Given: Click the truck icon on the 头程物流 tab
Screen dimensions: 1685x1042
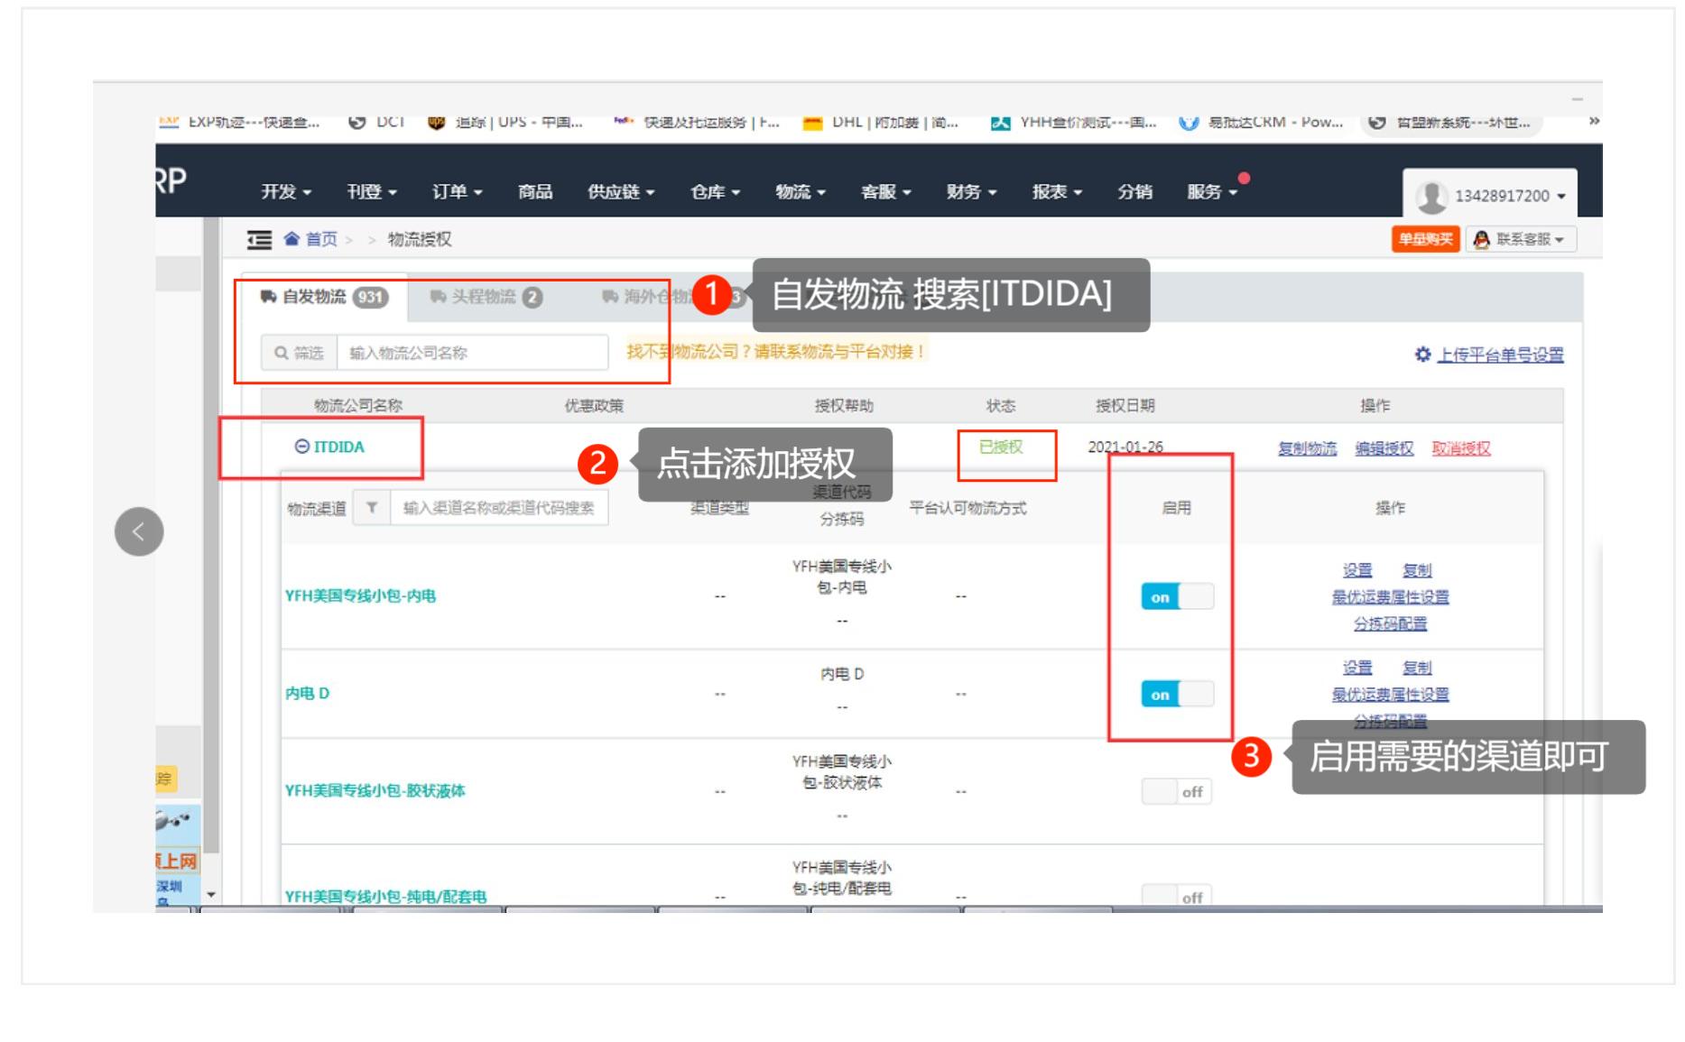Looking at the screenshot, I should click(439, 297).
